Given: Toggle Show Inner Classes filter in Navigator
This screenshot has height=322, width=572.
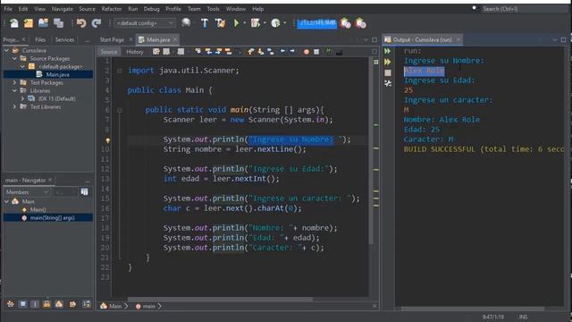Looking at the screenshot, I should [x=59, y=304].
